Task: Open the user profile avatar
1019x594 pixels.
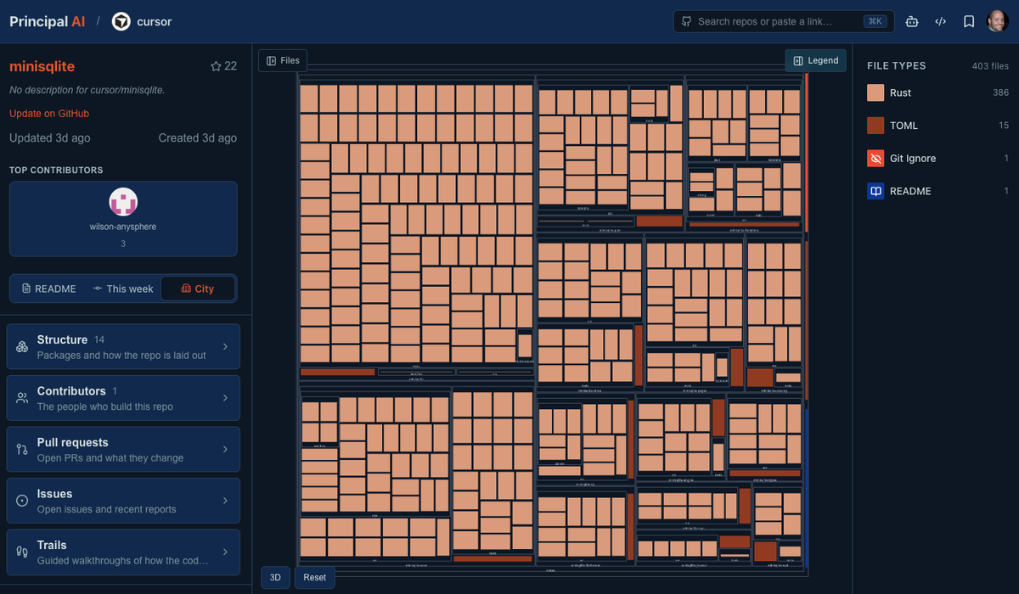Action: [x=997, y=21]
